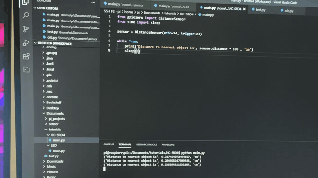Image resolution: width=318 pixels, height=178 pixels.
Task: Click the Explorer files icon
Action: coord(25,3)
